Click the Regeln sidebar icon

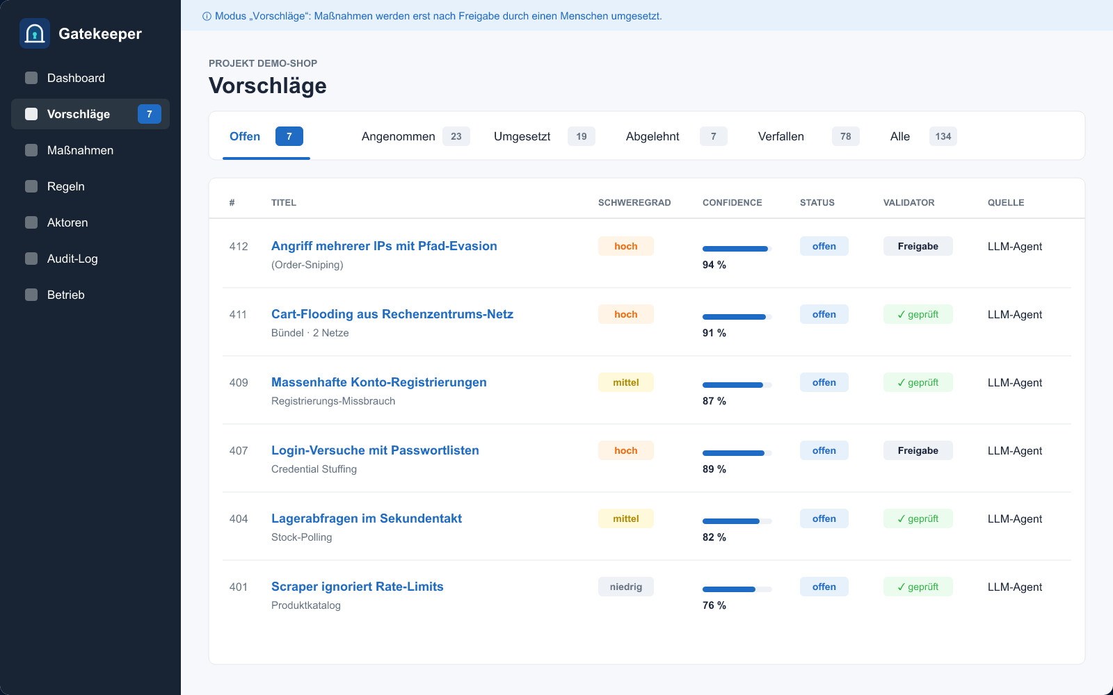click(31, 186)
